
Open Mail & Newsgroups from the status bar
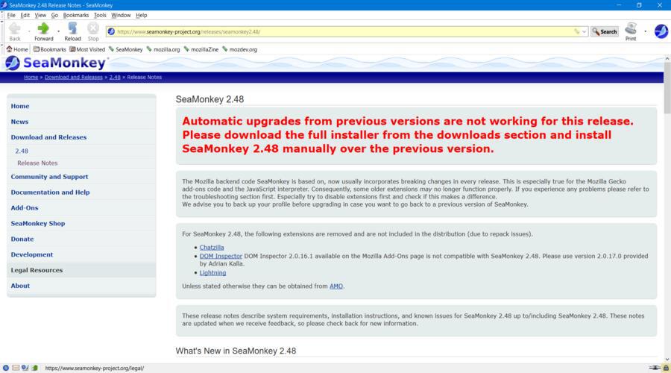click(16, 368)
